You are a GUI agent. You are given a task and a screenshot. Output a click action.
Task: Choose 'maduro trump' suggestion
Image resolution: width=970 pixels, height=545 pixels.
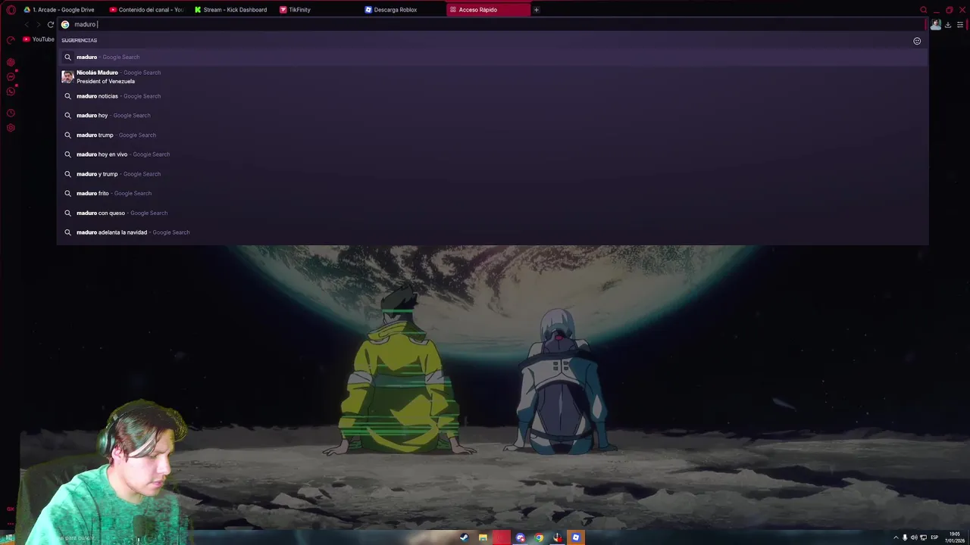tap(493, 135)
